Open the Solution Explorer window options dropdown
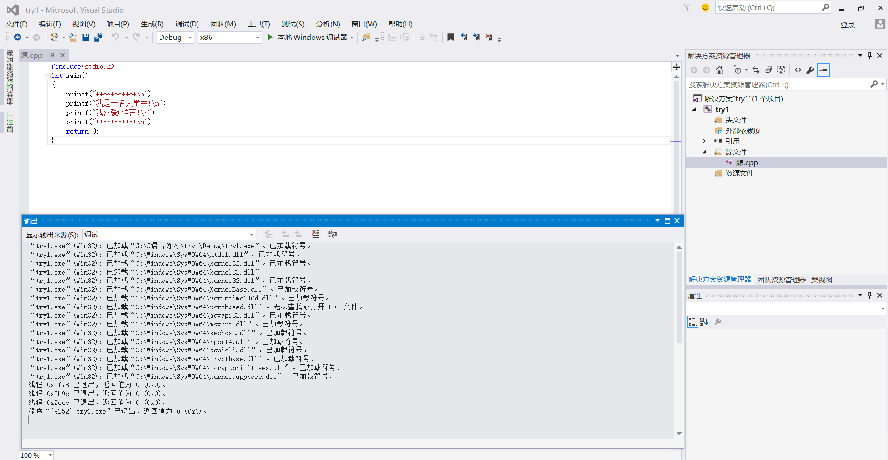The image size is (888, 460). [860, 56]
